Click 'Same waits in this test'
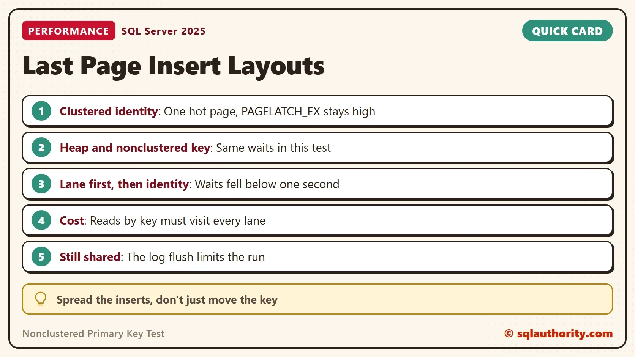 tap(273, 148)
